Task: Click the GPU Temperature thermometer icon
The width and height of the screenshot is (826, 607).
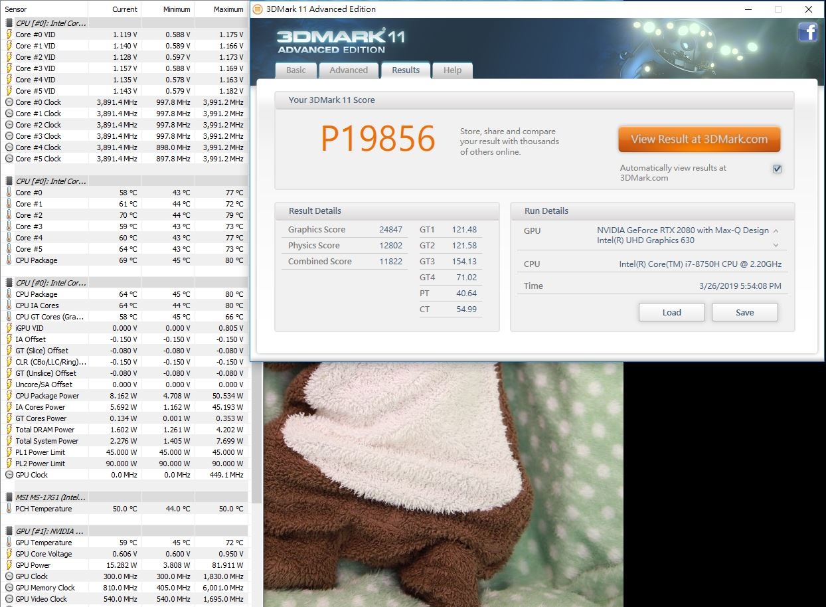Action: (9, 543)
